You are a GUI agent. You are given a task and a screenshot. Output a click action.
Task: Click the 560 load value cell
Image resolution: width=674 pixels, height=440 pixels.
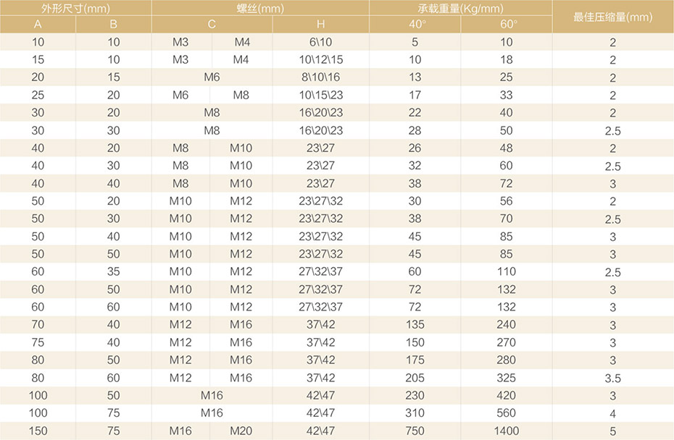(506, 413)
